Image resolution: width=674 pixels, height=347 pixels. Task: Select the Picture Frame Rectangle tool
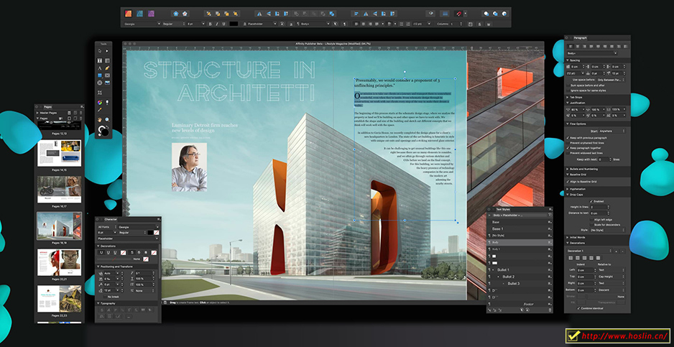(107, 75)
